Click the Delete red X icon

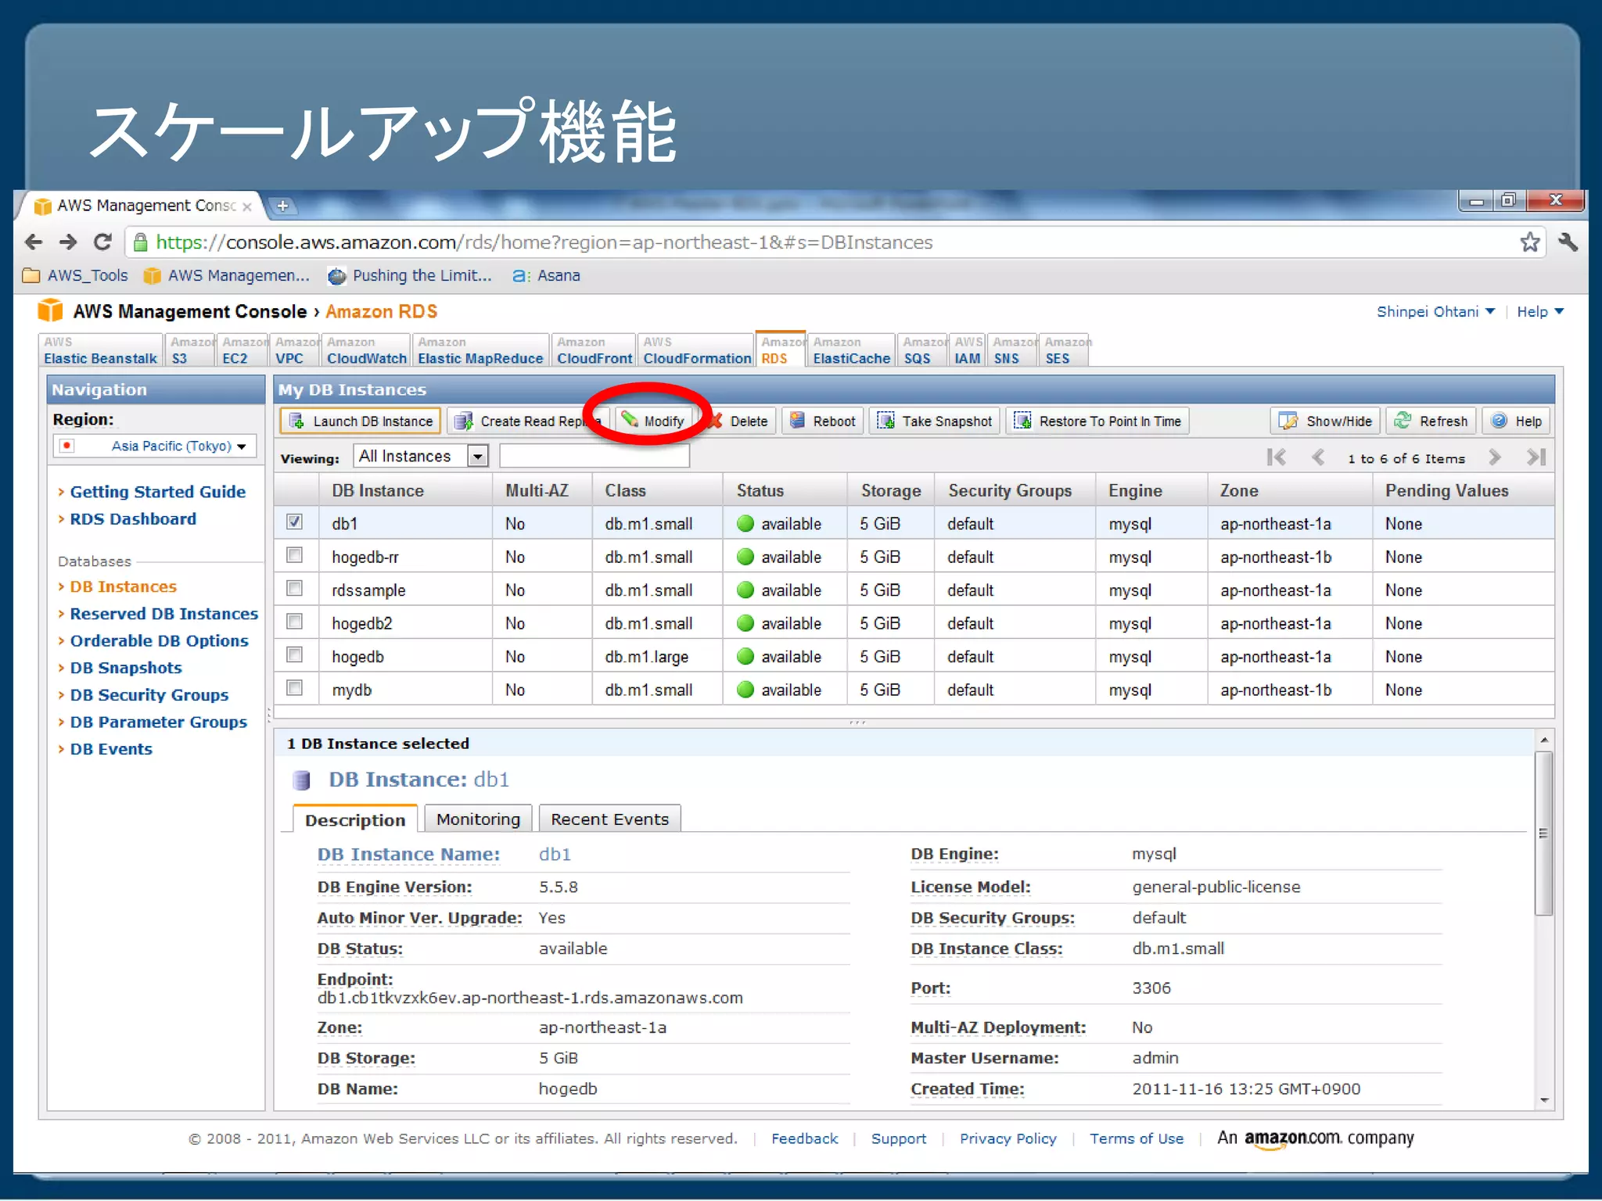(x=715, y=421)
